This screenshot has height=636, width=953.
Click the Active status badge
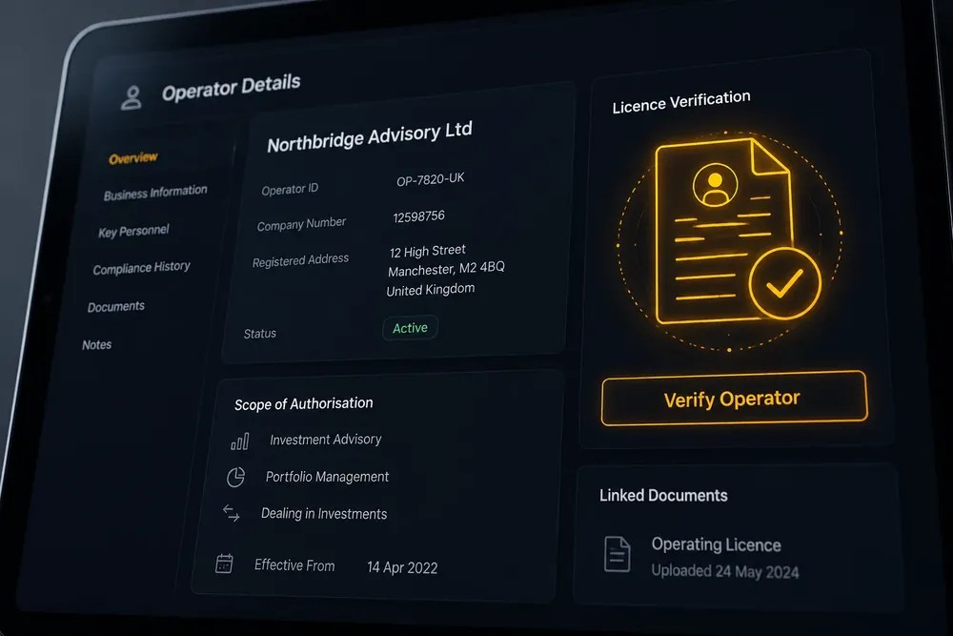(410, 328)
